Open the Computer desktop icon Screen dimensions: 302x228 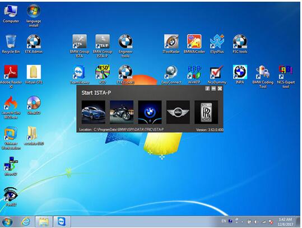click(11, 14)
